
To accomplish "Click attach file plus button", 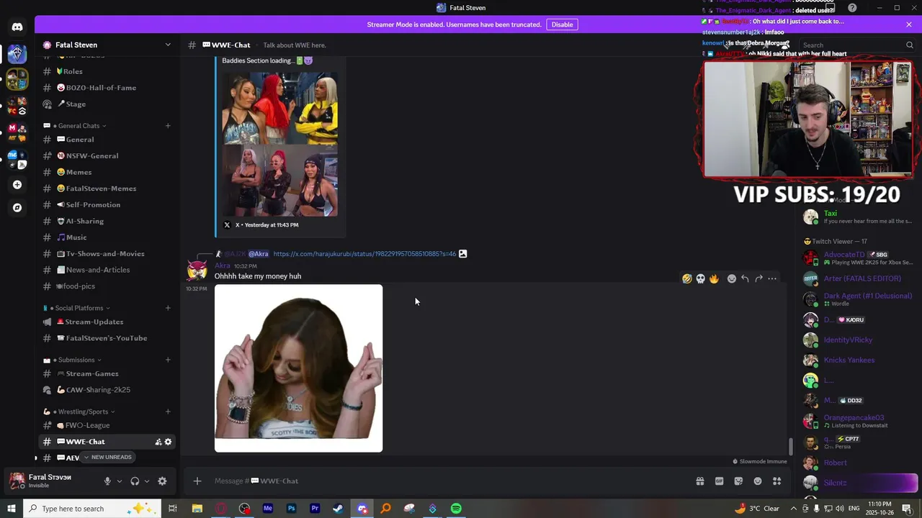I will (197, 481).
